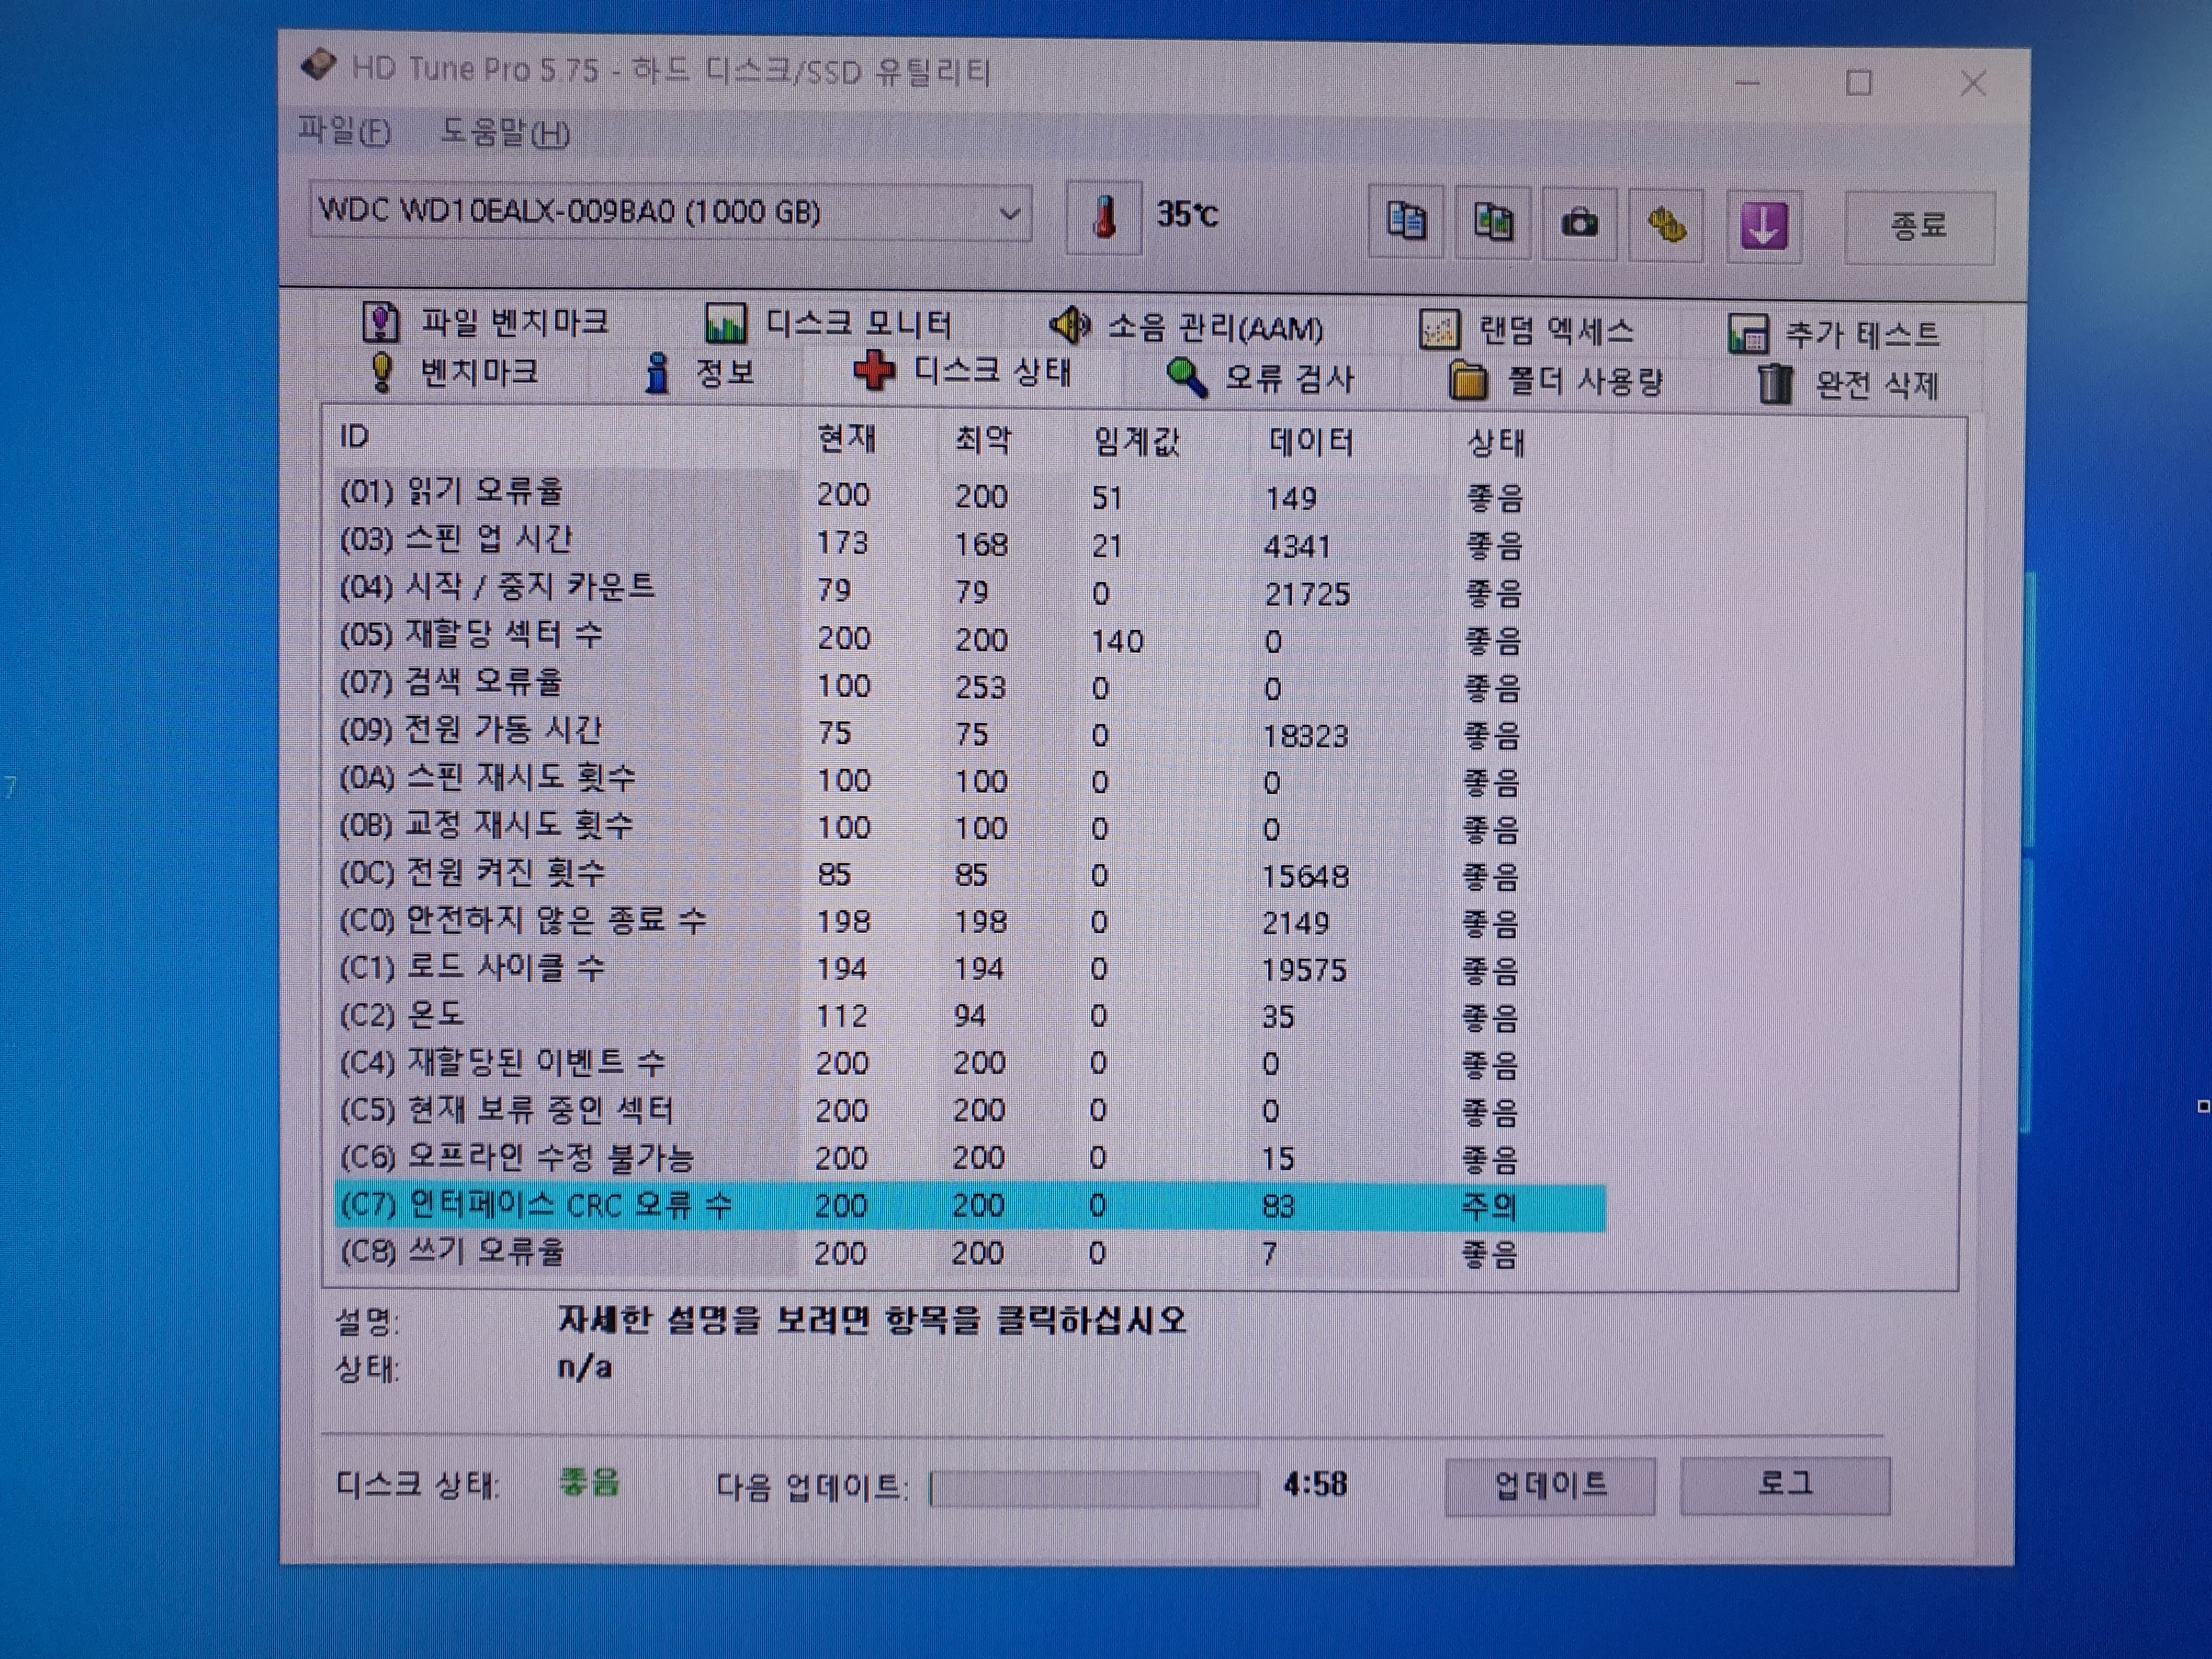
Task: Open the 도움말(H) menu
Action: [506, 132]
